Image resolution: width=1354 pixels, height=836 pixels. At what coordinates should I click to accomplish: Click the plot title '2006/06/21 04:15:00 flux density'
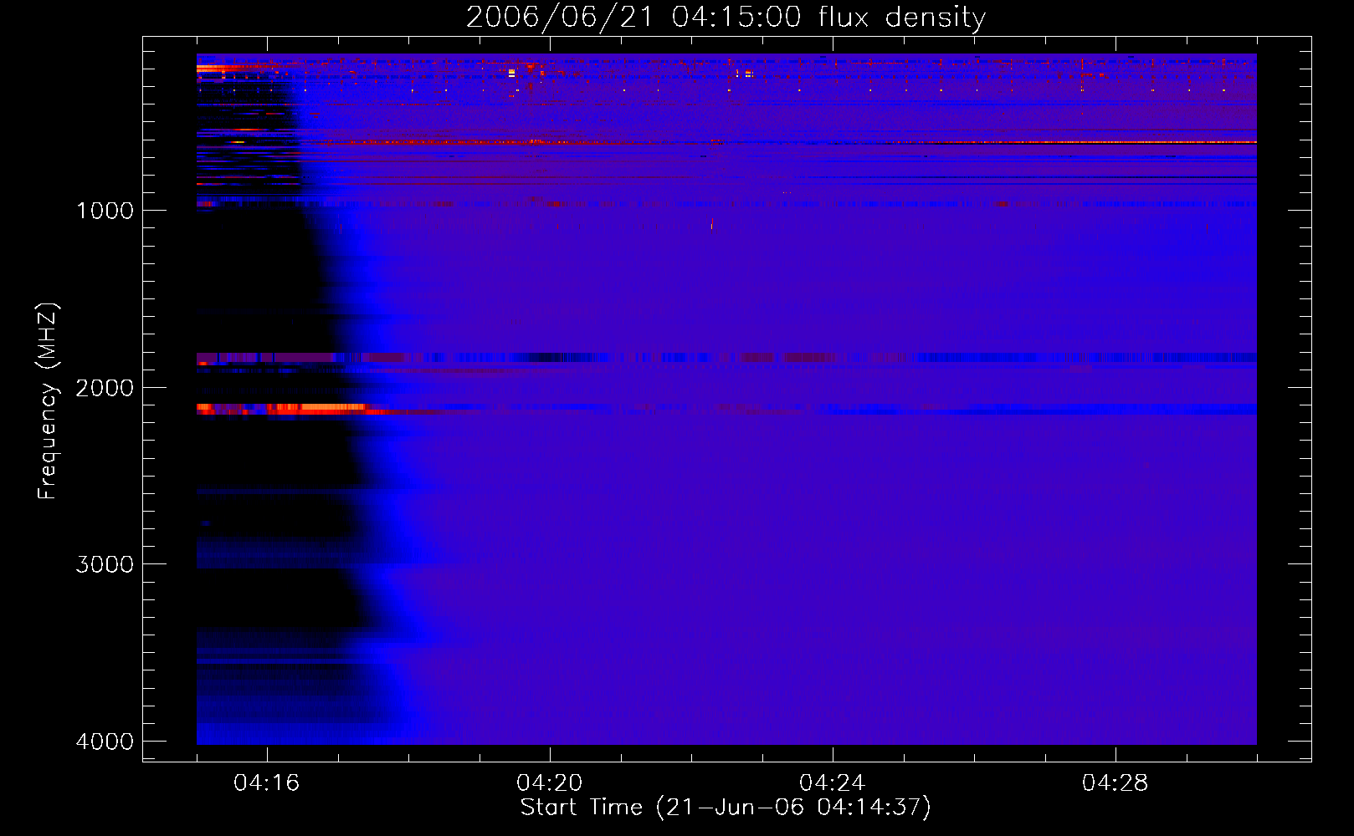coord(726,17)
